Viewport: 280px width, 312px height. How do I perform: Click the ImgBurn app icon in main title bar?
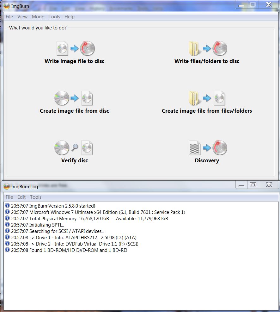coord(7,6)
